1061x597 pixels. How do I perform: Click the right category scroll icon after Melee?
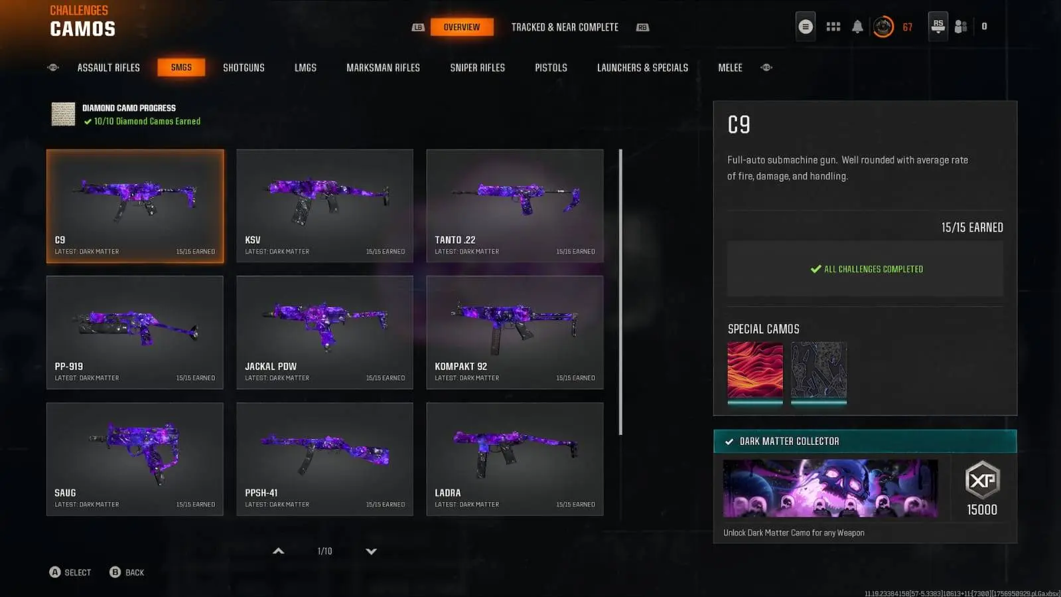(766, 67)
